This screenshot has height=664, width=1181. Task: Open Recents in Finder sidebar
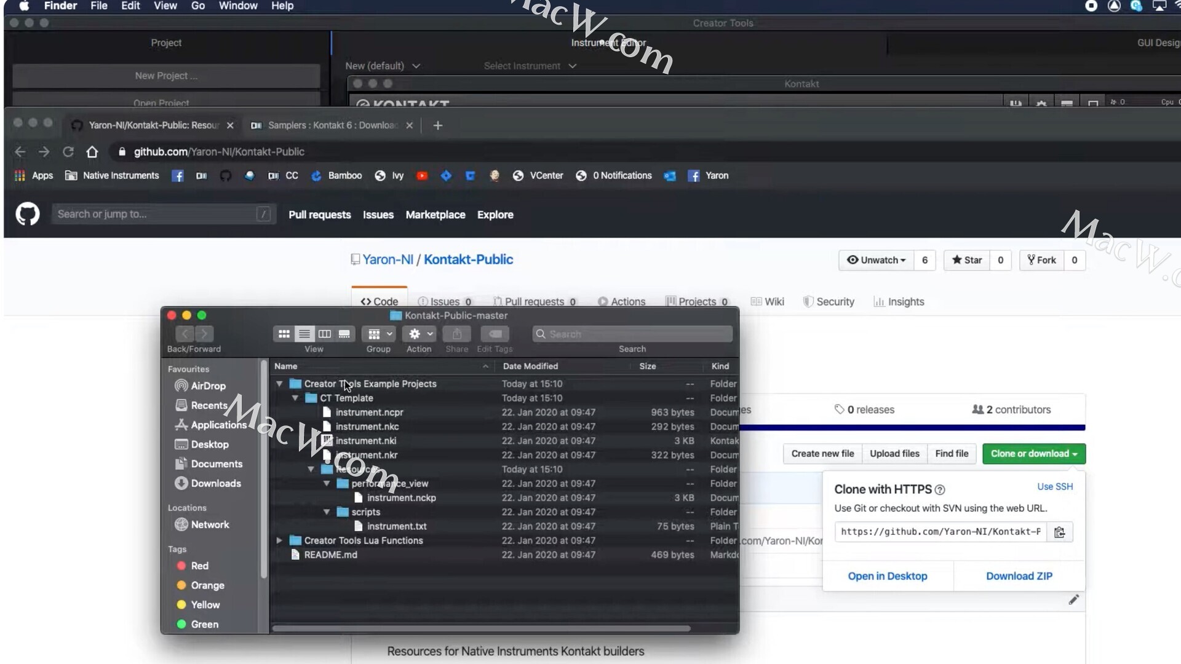coord(201,406)
